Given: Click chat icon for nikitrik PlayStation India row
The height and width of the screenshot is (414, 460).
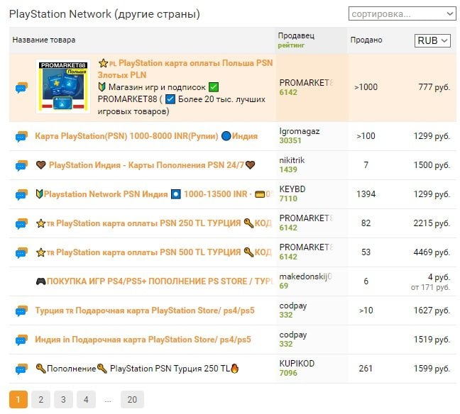Looking at the screenshot, I should click(21, 165).
